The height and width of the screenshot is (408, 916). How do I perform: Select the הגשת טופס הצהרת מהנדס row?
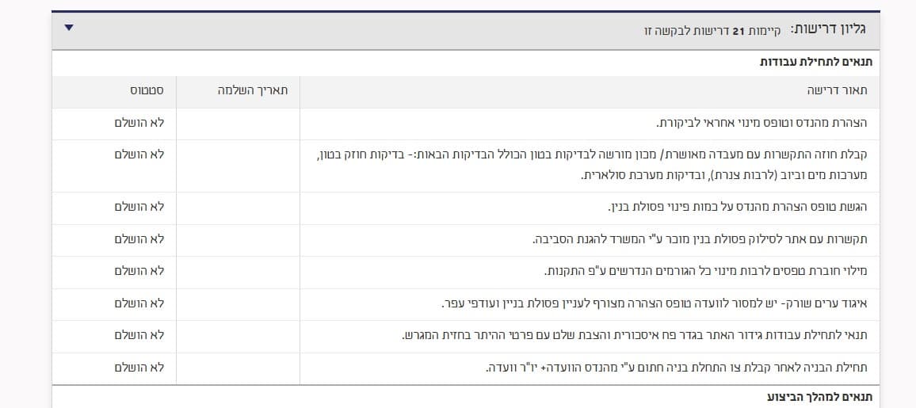click(x=466, y=208)
